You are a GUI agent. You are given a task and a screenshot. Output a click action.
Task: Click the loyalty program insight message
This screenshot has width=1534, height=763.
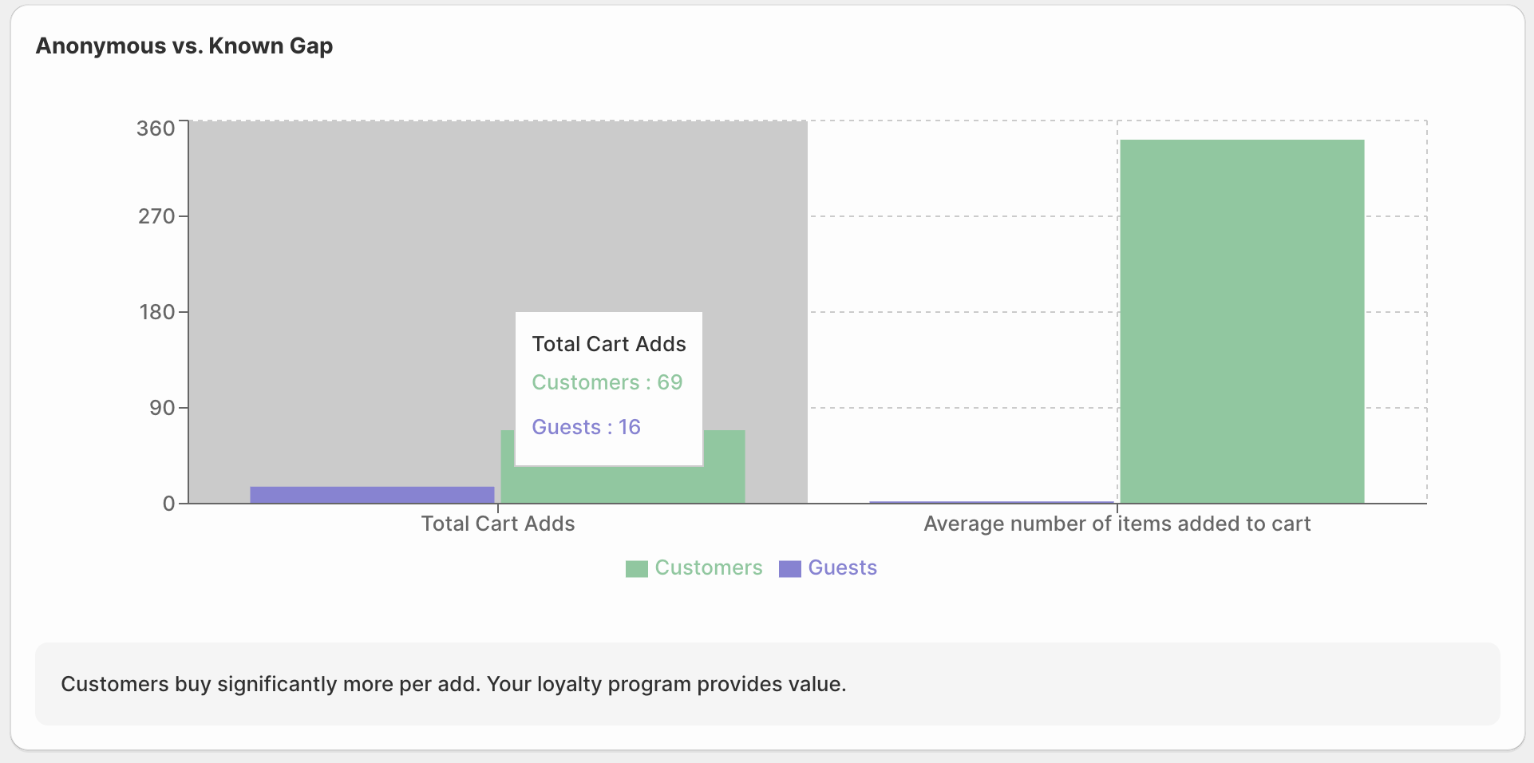click(x=453, y=684)
